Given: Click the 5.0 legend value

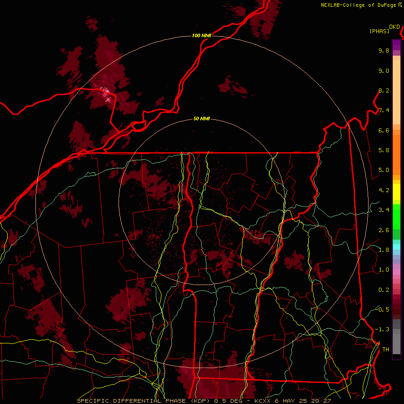Looking at the screenshot, I should click(x=384, y=170).
